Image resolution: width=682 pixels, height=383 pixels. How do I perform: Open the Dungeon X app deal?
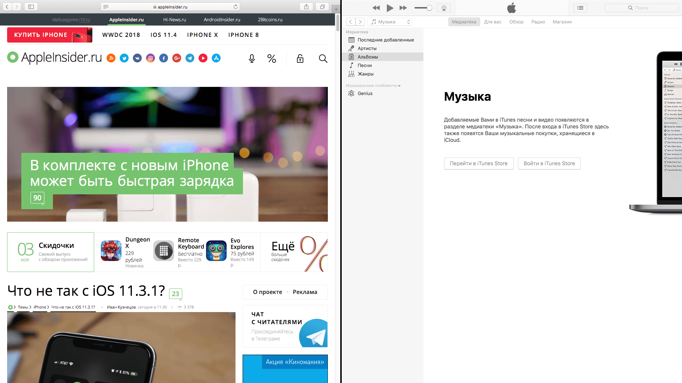tap(126, 252)
